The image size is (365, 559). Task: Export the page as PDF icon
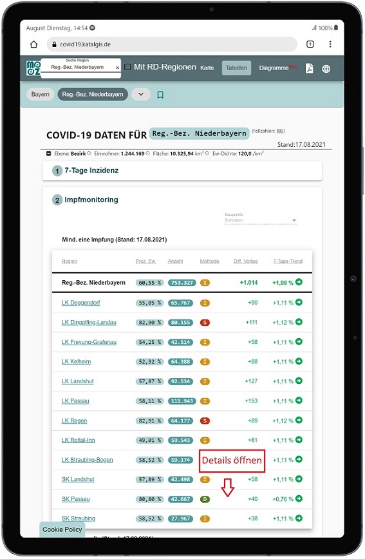tap(310, 68)
